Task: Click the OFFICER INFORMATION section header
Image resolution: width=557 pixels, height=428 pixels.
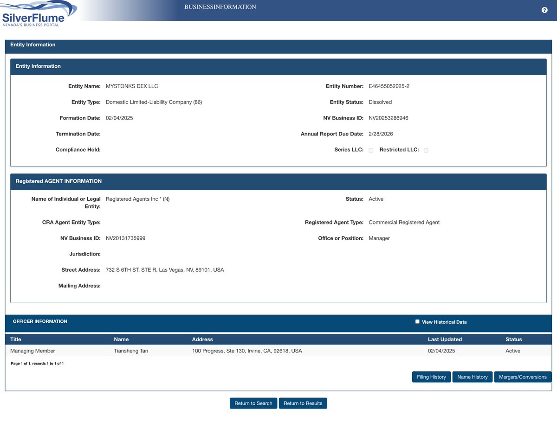Action: (x=40, y=321)
